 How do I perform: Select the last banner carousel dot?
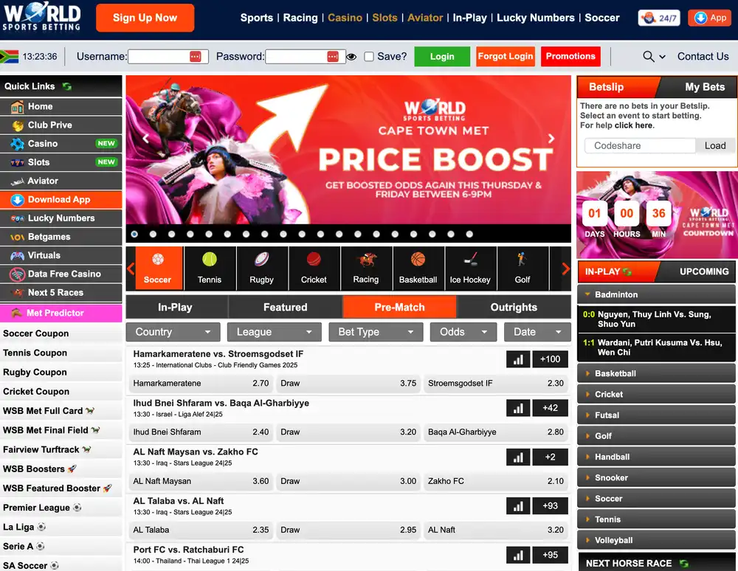[469, 235]
